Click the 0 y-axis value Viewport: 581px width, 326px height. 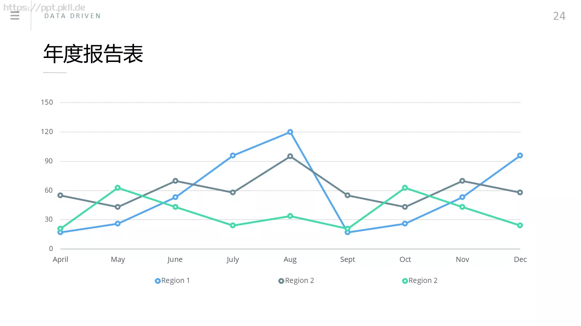(x=51, y=248)
